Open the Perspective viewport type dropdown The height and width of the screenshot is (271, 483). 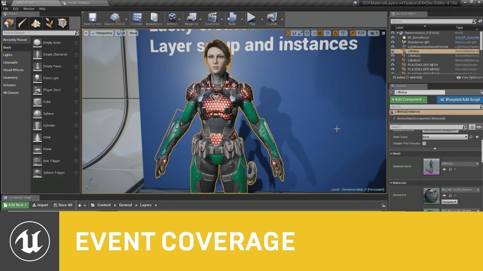[102, 33]
